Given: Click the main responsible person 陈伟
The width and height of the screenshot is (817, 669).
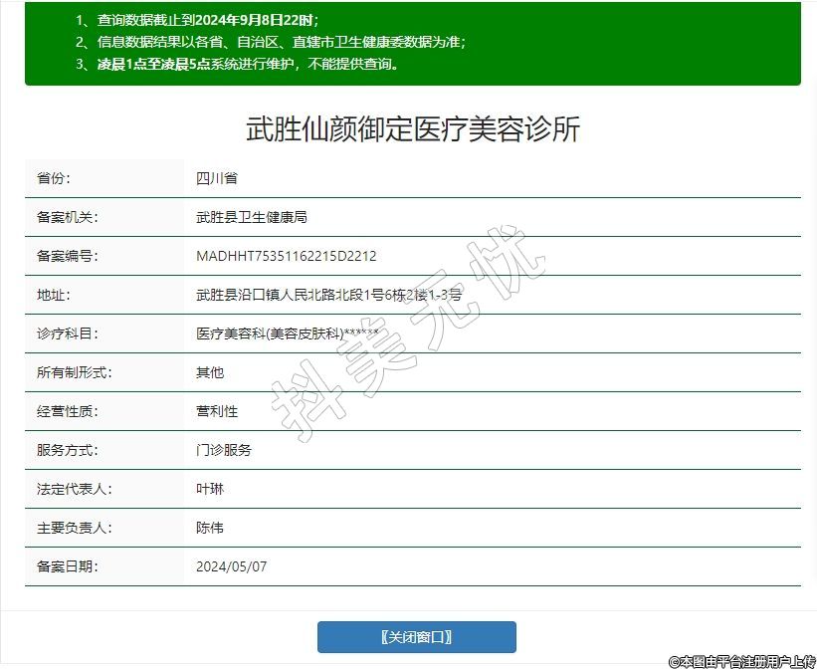Looking at the screenshot, I should tap(210, 528).
